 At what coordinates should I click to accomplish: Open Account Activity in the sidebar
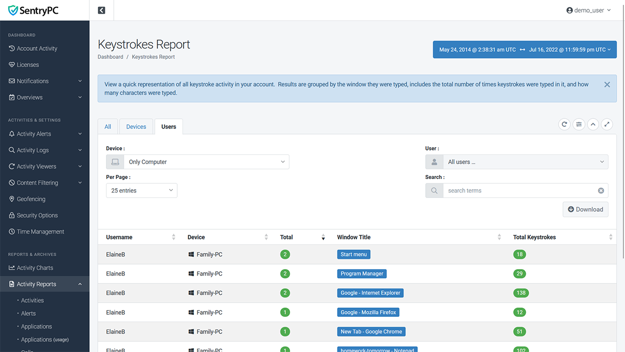point(44,48)
